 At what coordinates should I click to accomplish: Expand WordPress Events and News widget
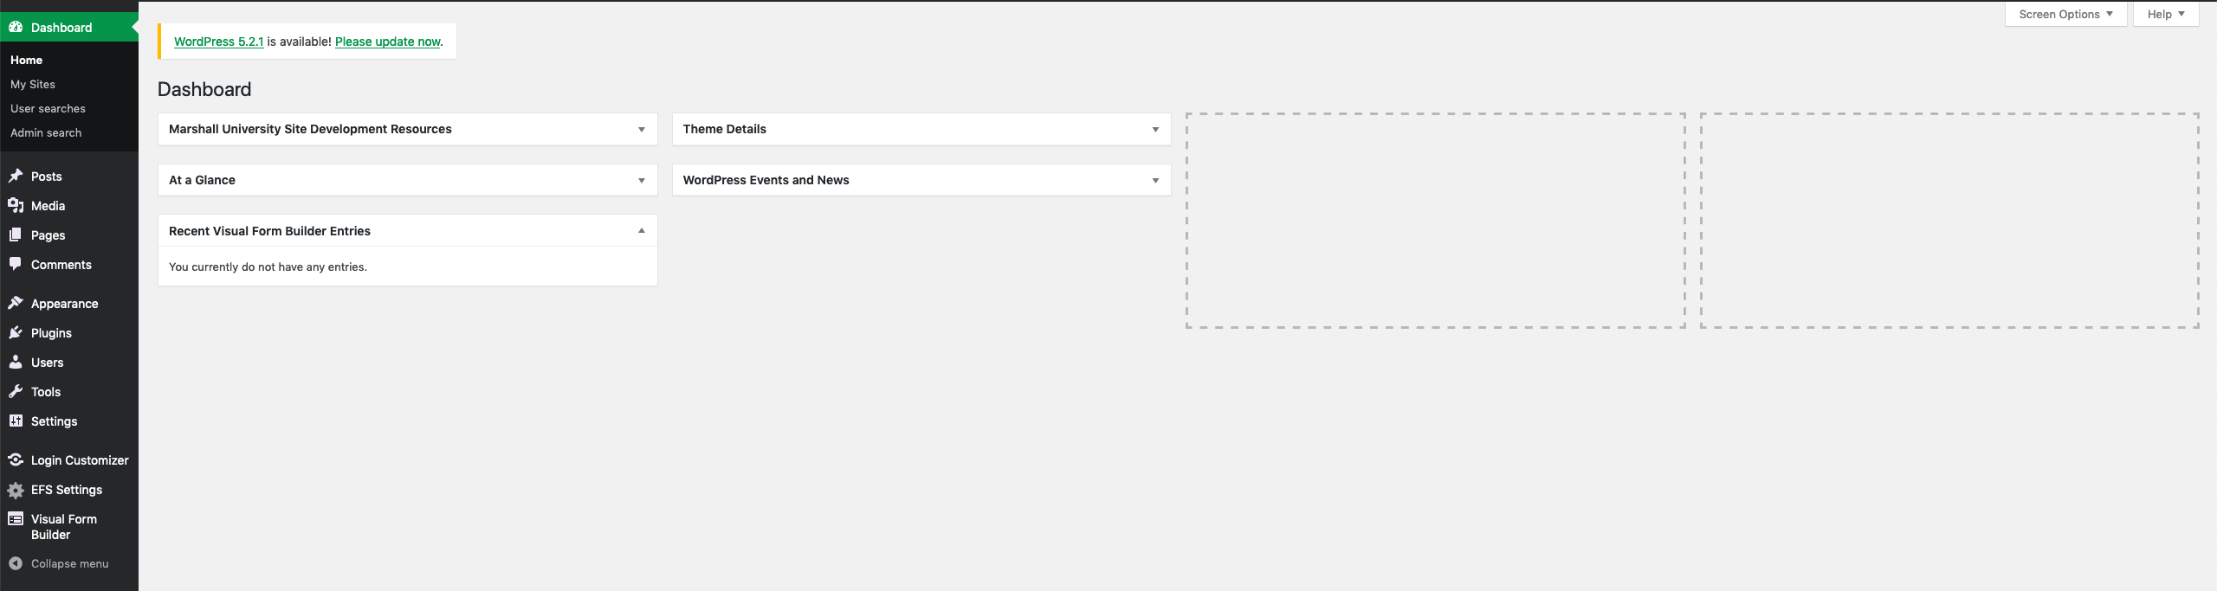tap(1155, 180)
